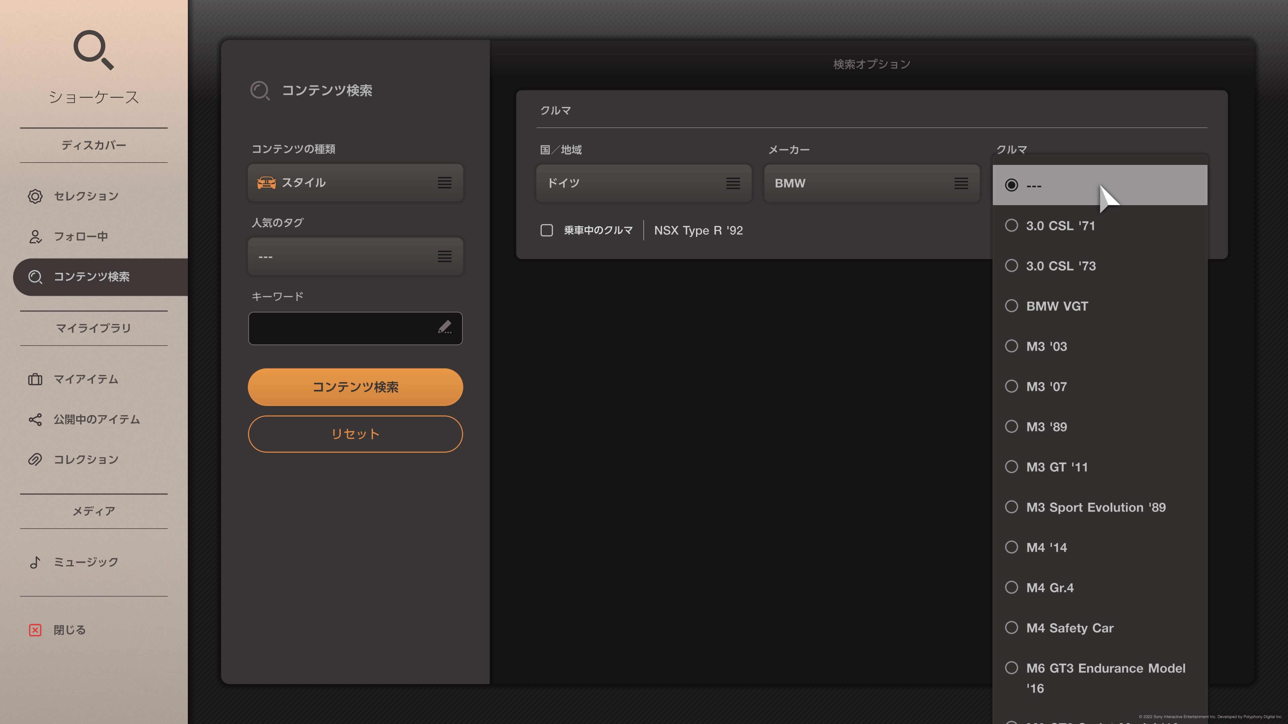This screenshot has width=1288, height=724.
Task: Click the pencil icon in keyword field
Action: tap(444, 327)
